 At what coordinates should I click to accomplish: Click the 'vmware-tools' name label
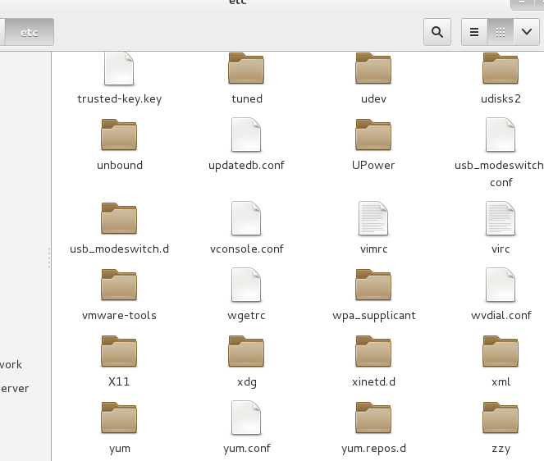point(119,316)
